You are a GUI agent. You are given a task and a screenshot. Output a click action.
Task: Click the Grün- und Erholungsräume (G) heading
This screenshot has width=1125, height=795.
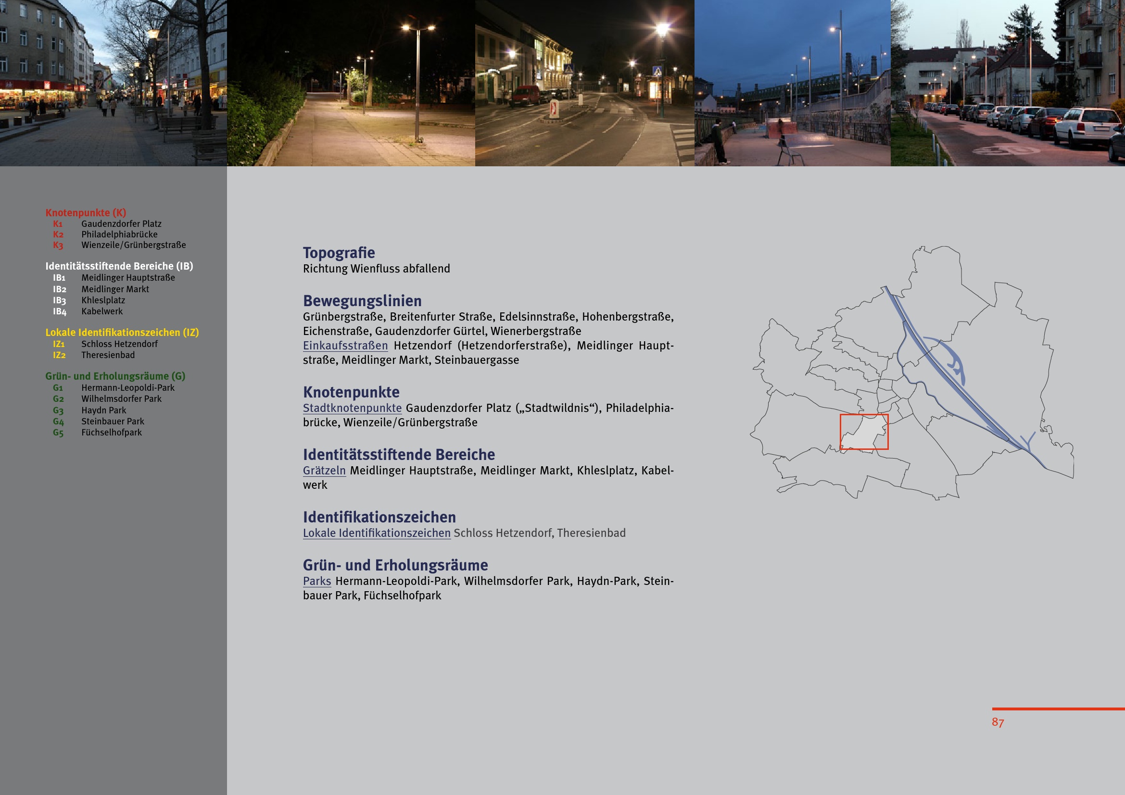click(x=115, y=376)
